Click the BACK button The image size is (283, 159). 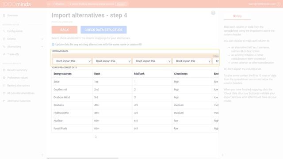pyautogui.click(x=65, y=30)
